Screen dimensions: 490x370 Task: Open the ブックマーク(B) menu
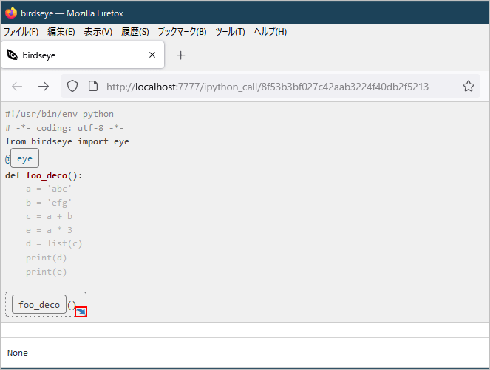pos(182,32)
